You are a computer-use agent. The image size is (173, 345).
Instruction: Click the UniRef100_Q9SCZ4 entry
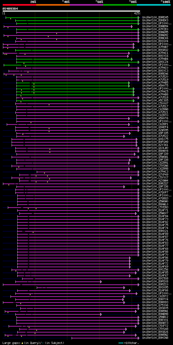pyautogui.click(x=155, y=62)
